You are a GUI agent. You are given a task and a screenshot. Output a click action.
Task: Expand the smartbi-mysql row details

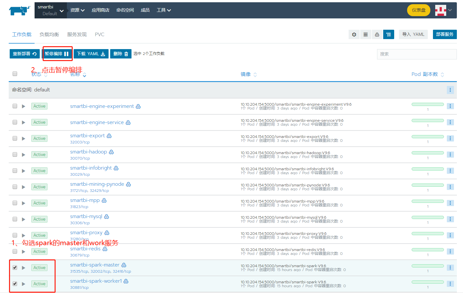[24, 219]
